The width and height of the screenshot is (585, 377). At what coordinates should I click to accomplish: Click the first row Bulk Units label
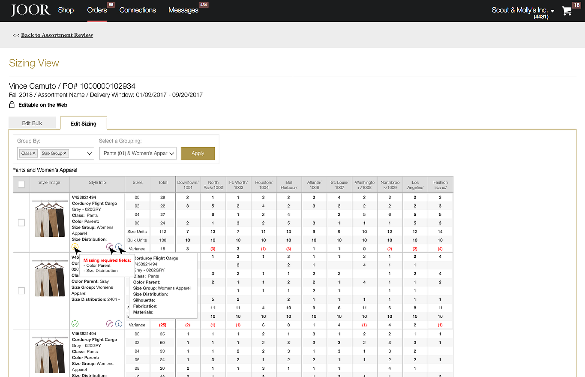137,240
